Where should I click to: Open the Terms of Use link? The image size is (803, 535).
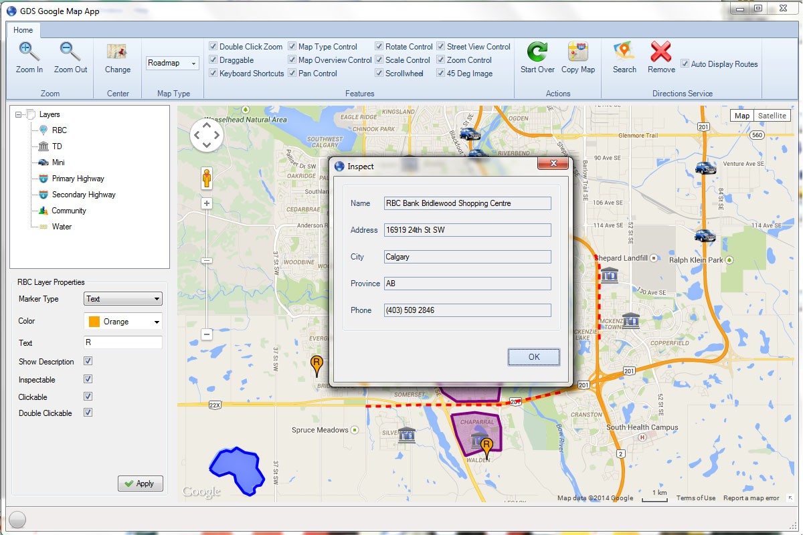pyautogui.click(x=696, y=498)
